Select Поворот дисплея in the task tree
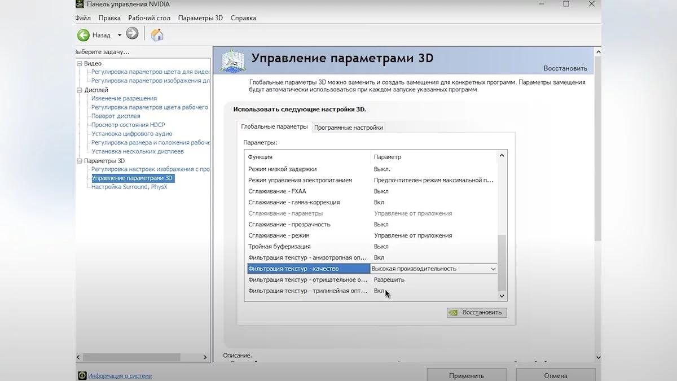Viewport: 677px width, 381px height. pyautogui.click(x=116, y=116)
